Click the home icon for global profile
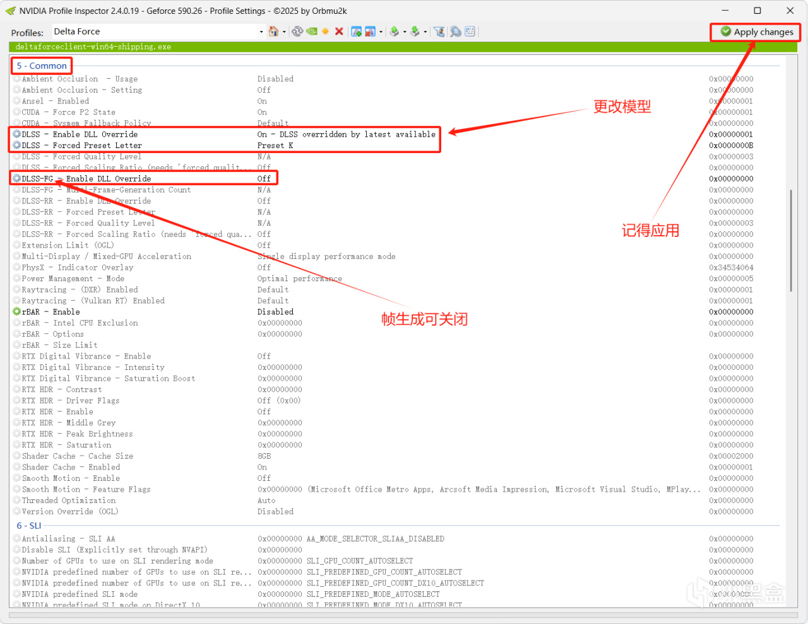 tap(273, 32)
